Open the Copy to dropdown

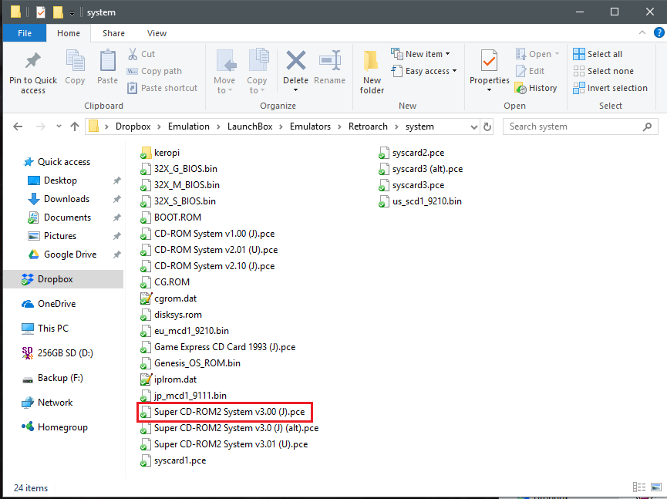point(257,72)
